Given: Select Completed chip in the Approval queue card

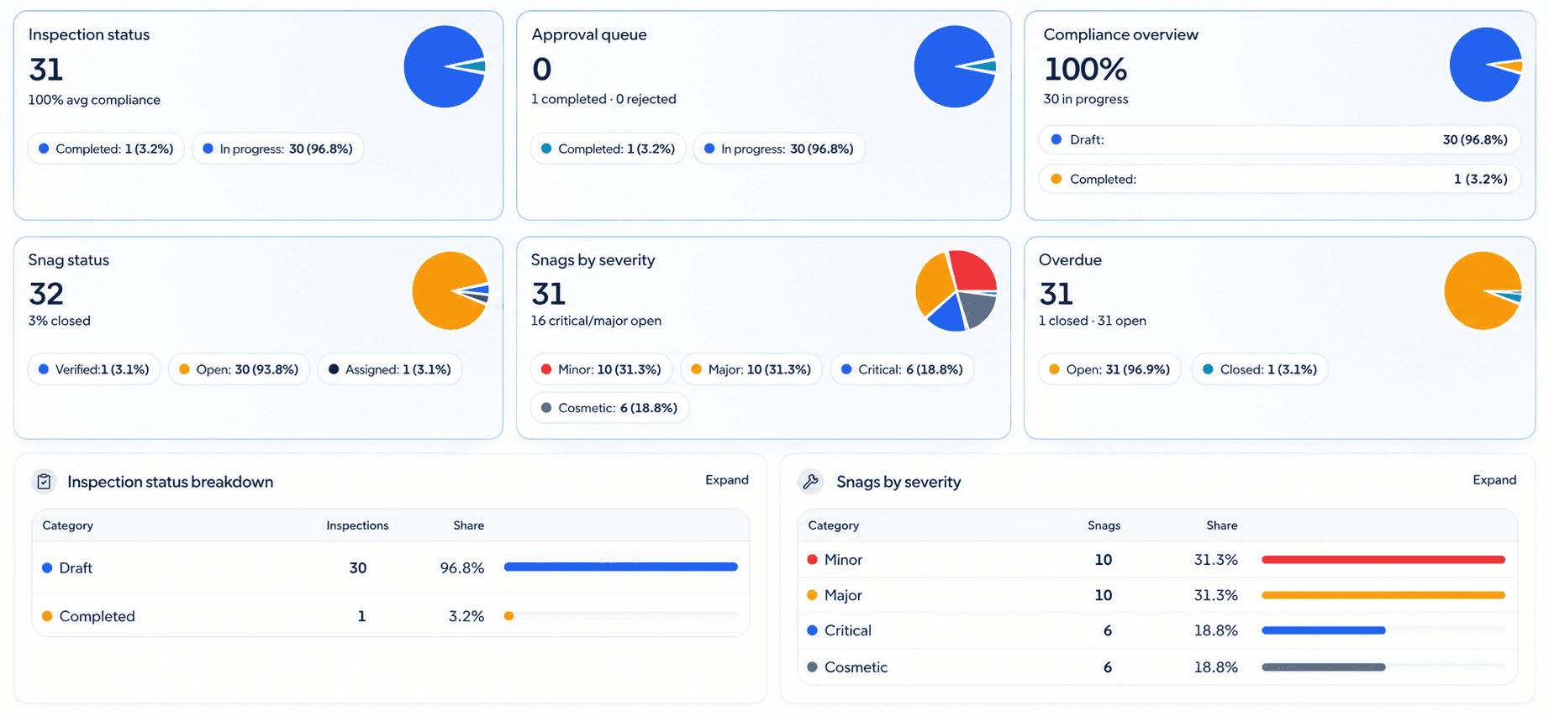Looking at the screenshot, I should 609,149.
